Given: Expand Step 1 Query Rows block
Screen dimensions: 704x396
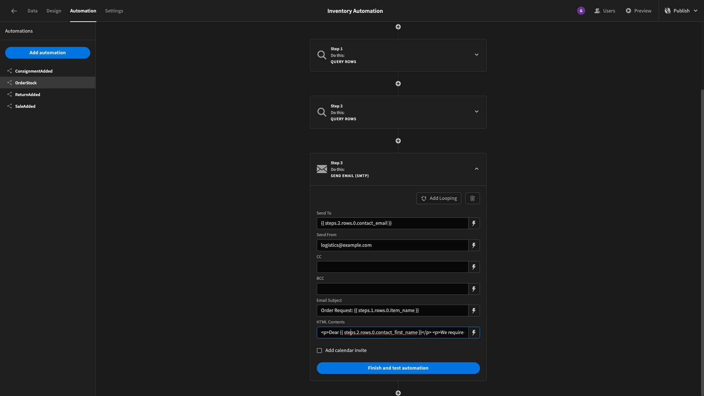Looking at the screenshot, I should click(477, 55).
